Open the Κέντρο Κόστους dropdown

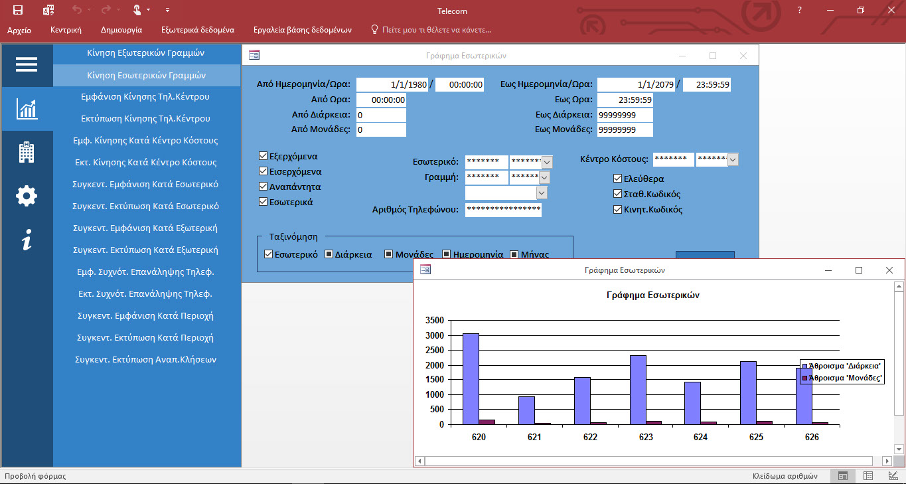pyautogui.click(x=733, y=159)
